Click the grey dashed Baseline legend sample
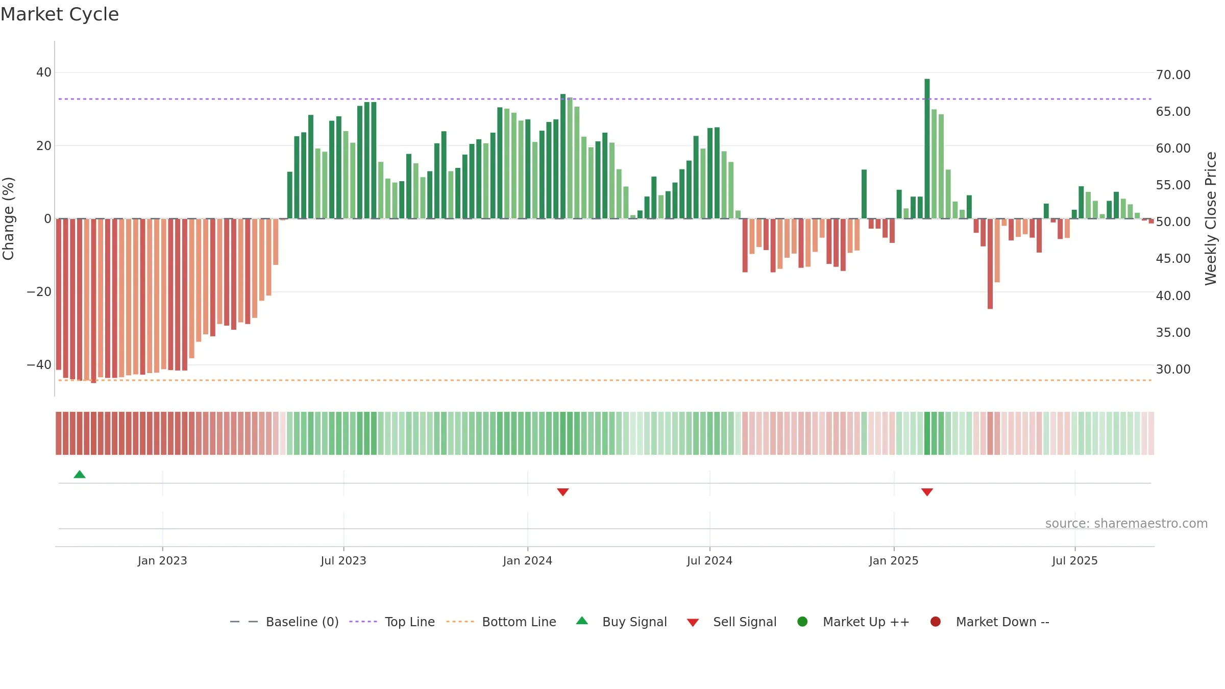 click(244, 622)
